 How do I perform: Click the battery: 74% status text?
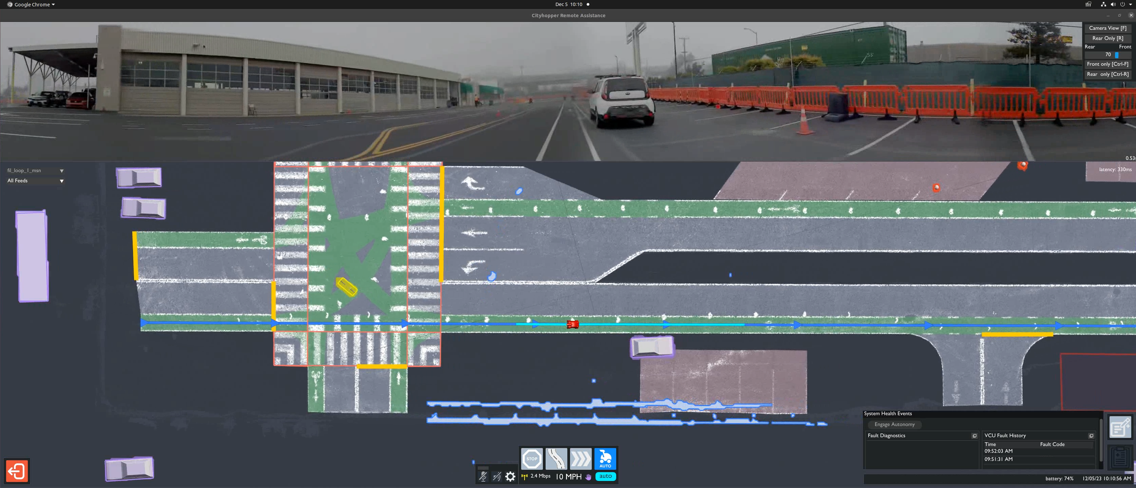pos(1059,478)
